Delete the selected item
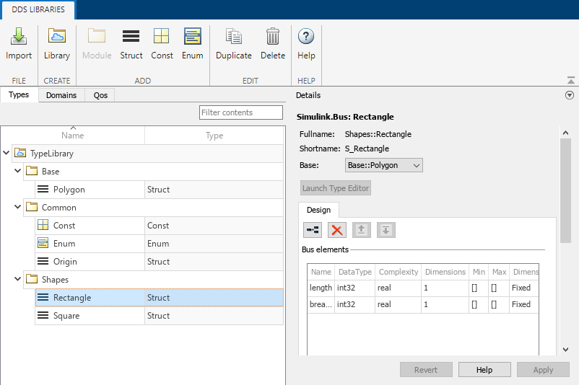The width and height of the screenshot is (579, 385). point(272,43)
